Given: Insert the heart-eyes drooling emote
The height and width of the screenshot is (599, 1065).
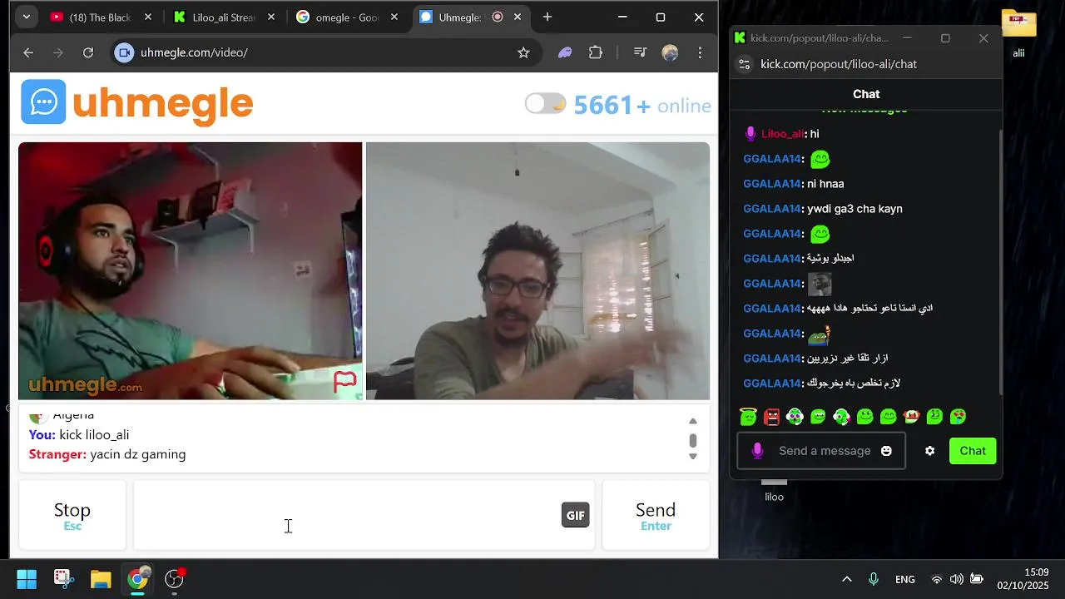Looking at the screenshot, I should 958,416.
